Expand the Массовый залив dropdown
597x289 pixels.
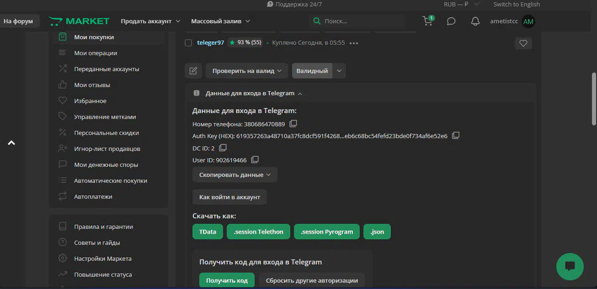(x=221, y=21)
